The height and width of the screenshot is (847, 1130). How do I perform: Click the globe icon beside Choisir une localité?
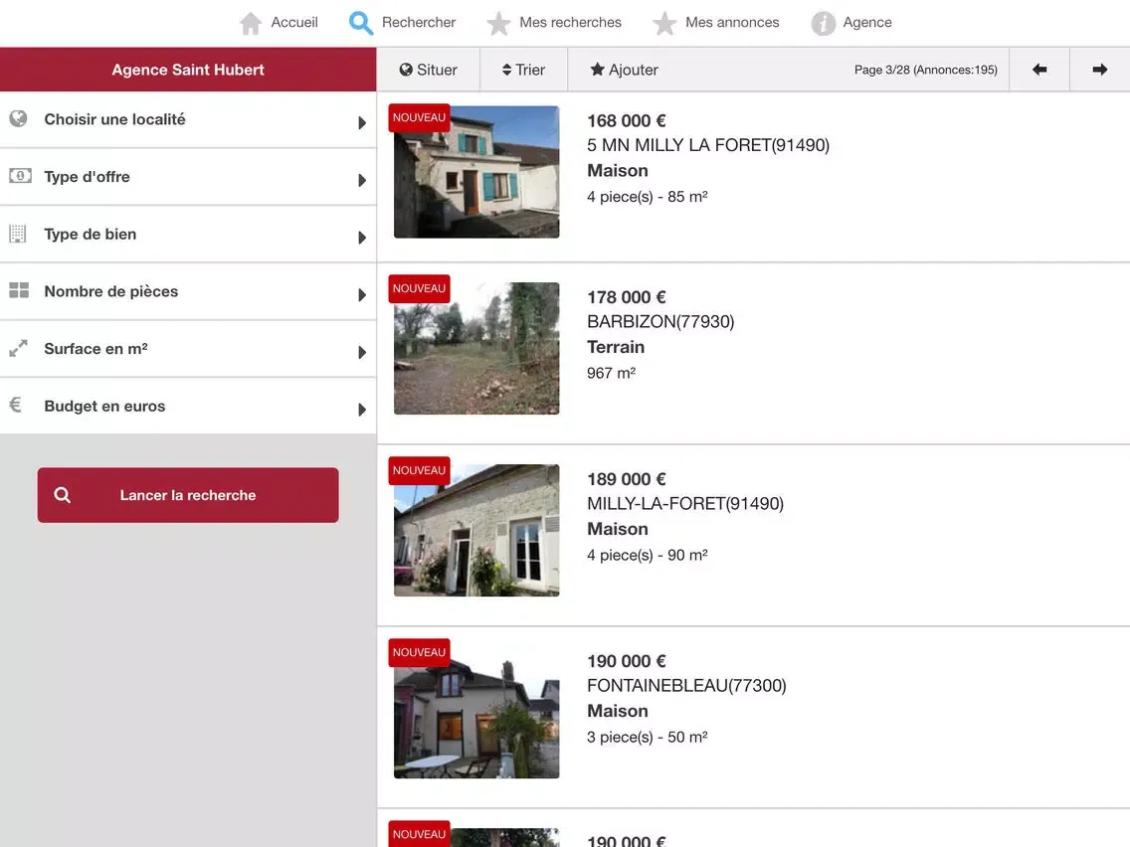click(19, 118)
